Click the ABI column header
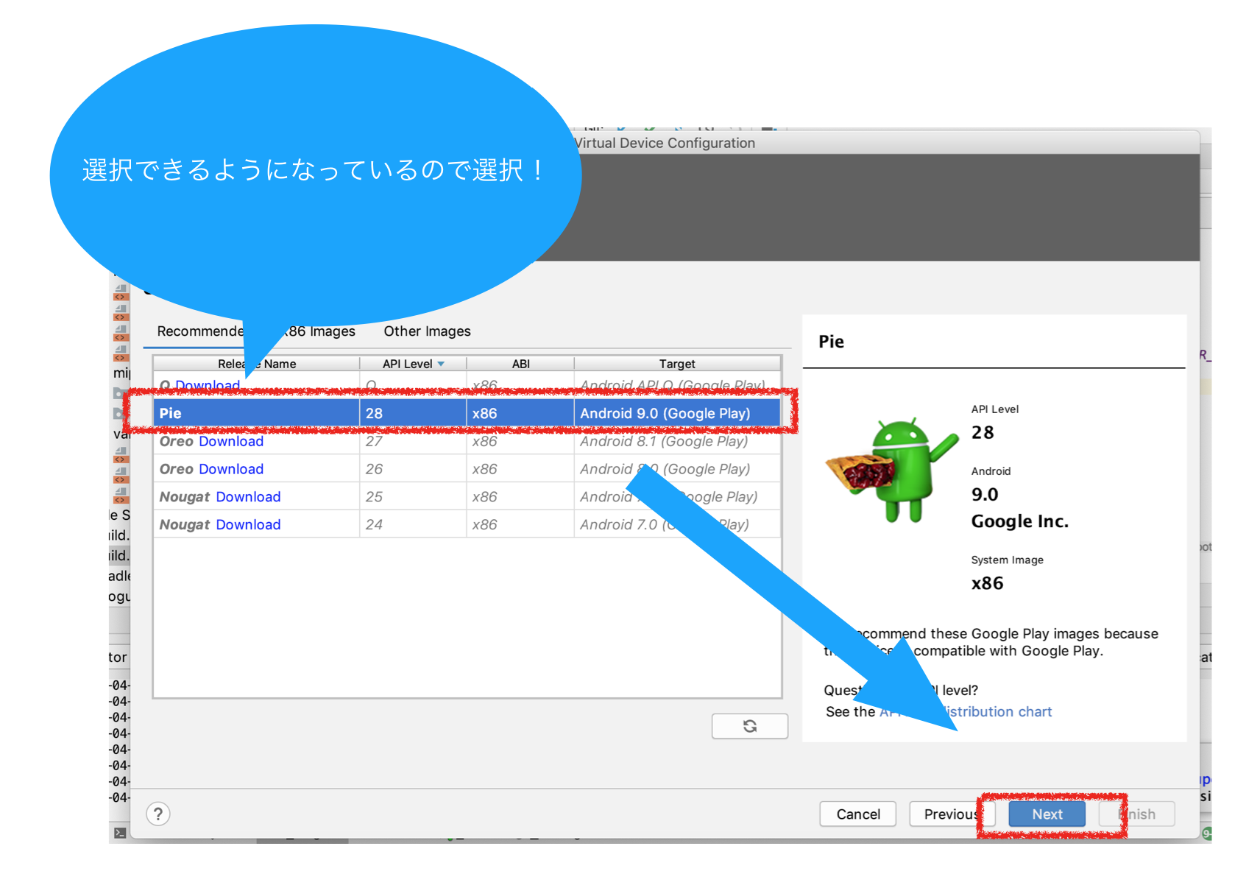Screen dimensions: 1260x888 [520, 364]
